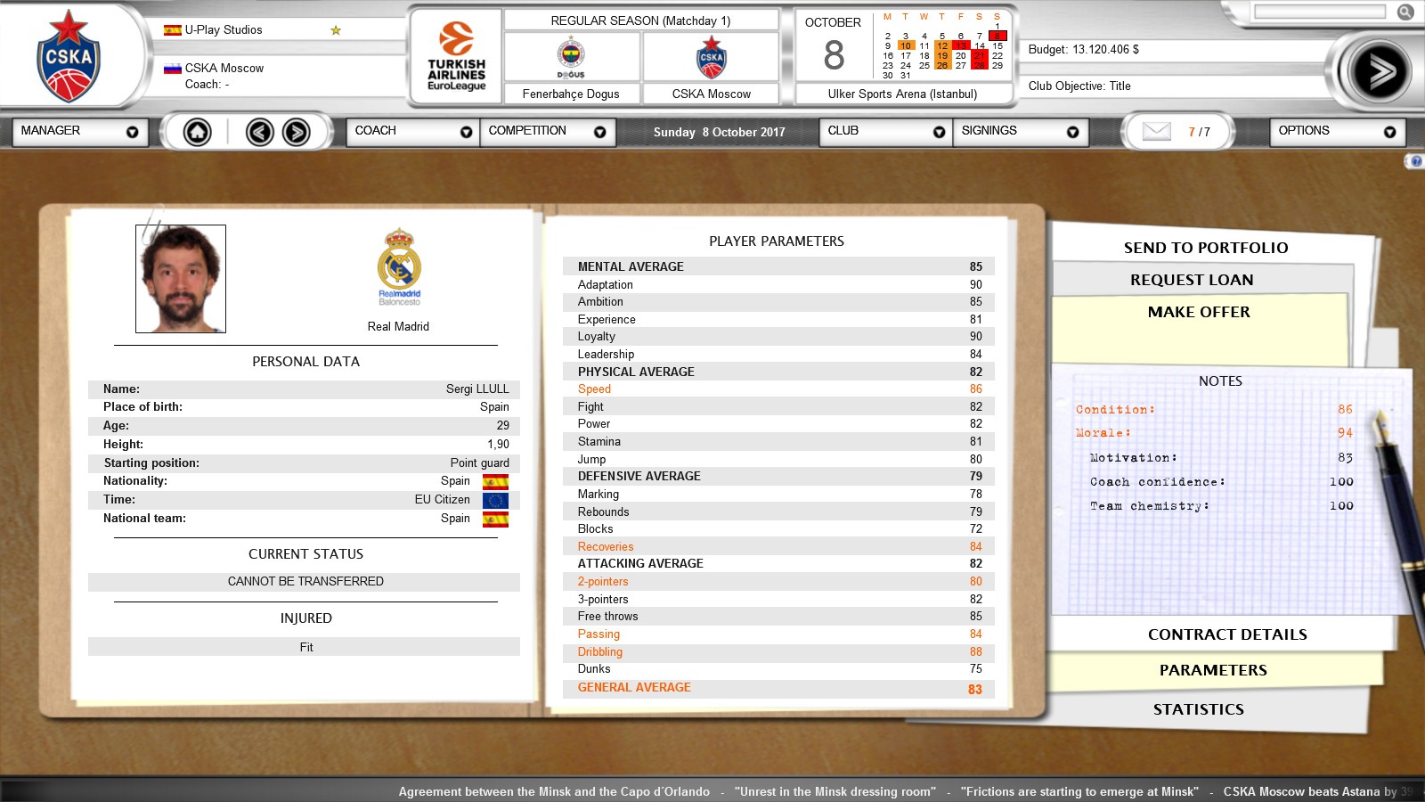Click the MENTAL AVERAGE header row

click(x=778, y=266)
